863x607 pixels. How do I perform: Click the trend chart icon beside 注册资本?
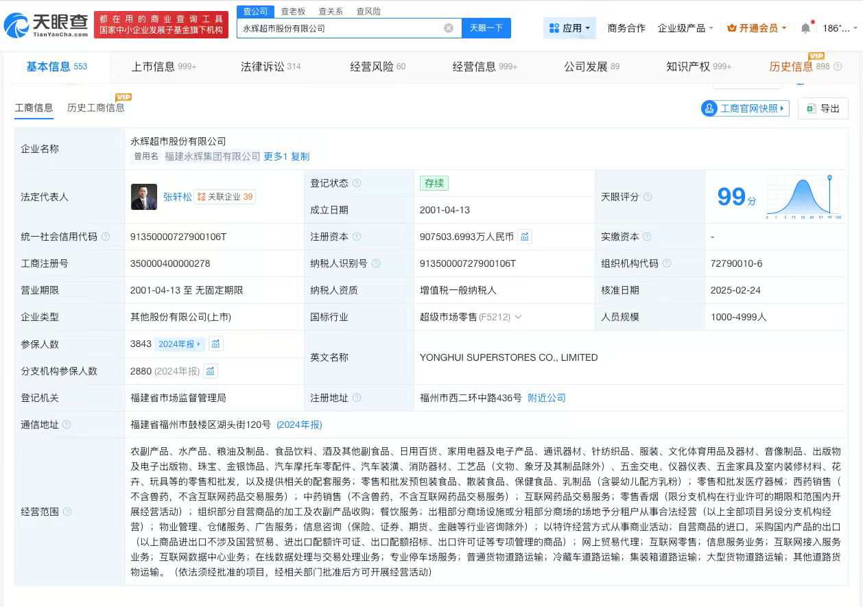tap(525, 236)
